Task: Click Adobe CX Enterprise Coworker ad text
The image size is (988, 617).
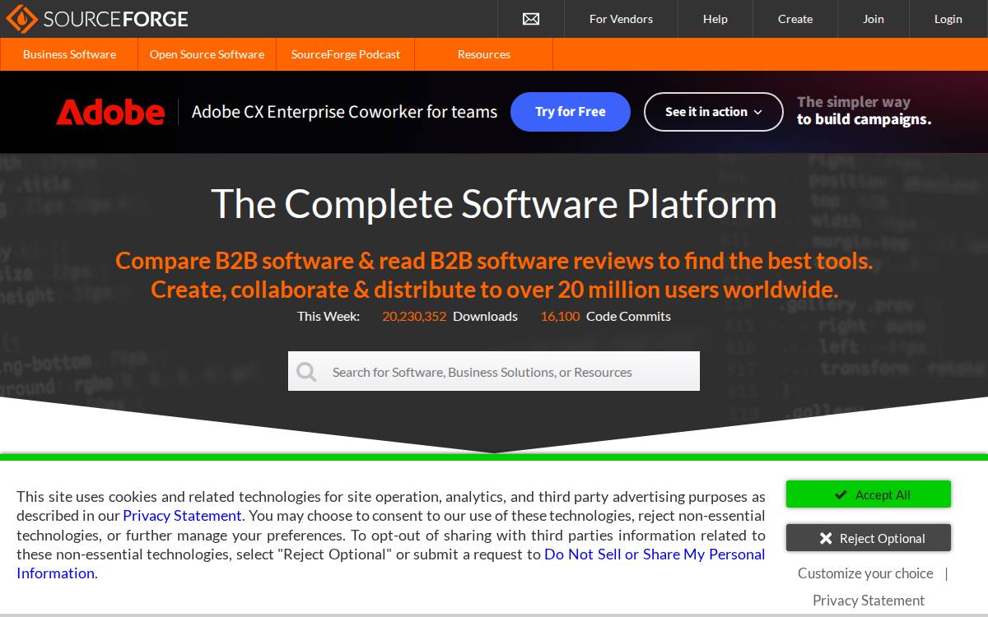Action: pos(344,112)
